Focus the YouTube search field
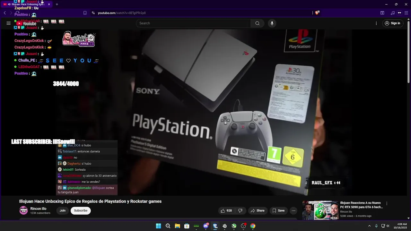This screenshot has width=411, height=231. coord(193,23)
